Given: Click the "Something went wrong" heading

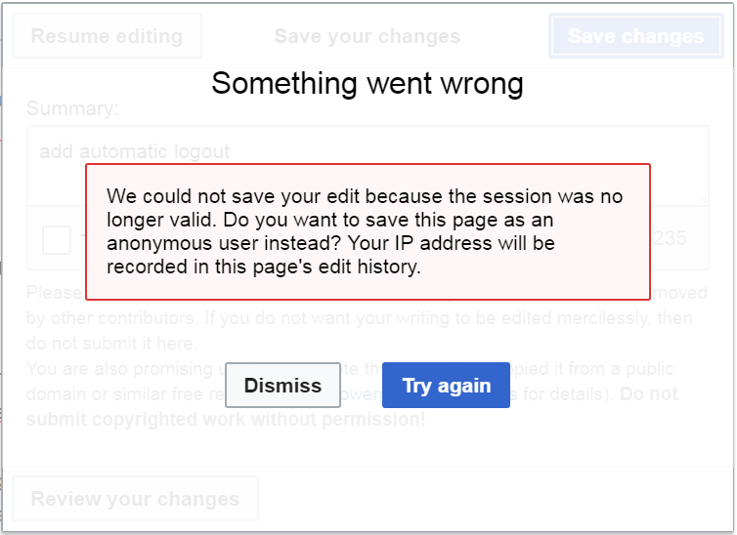Looking at the screenshot, I should [x=368, y=84].
